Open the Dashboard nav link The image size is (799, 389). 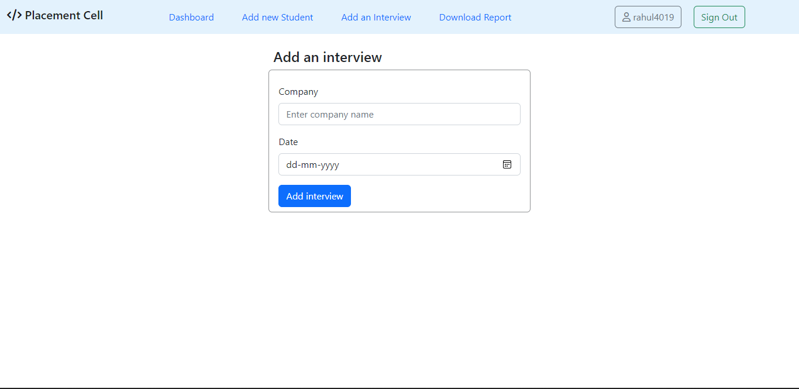[x=191, y=18]
